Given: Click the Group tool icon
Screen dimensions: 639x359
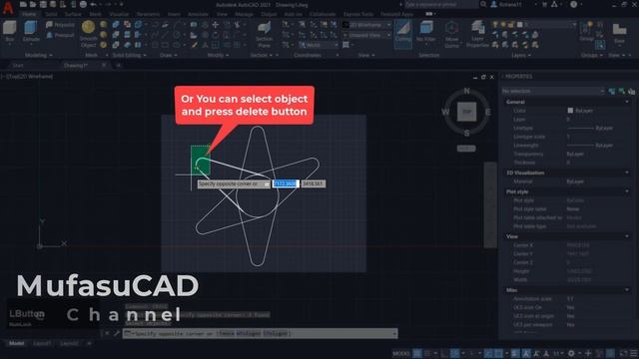Looking at the screenshot, I should [587, 32].
